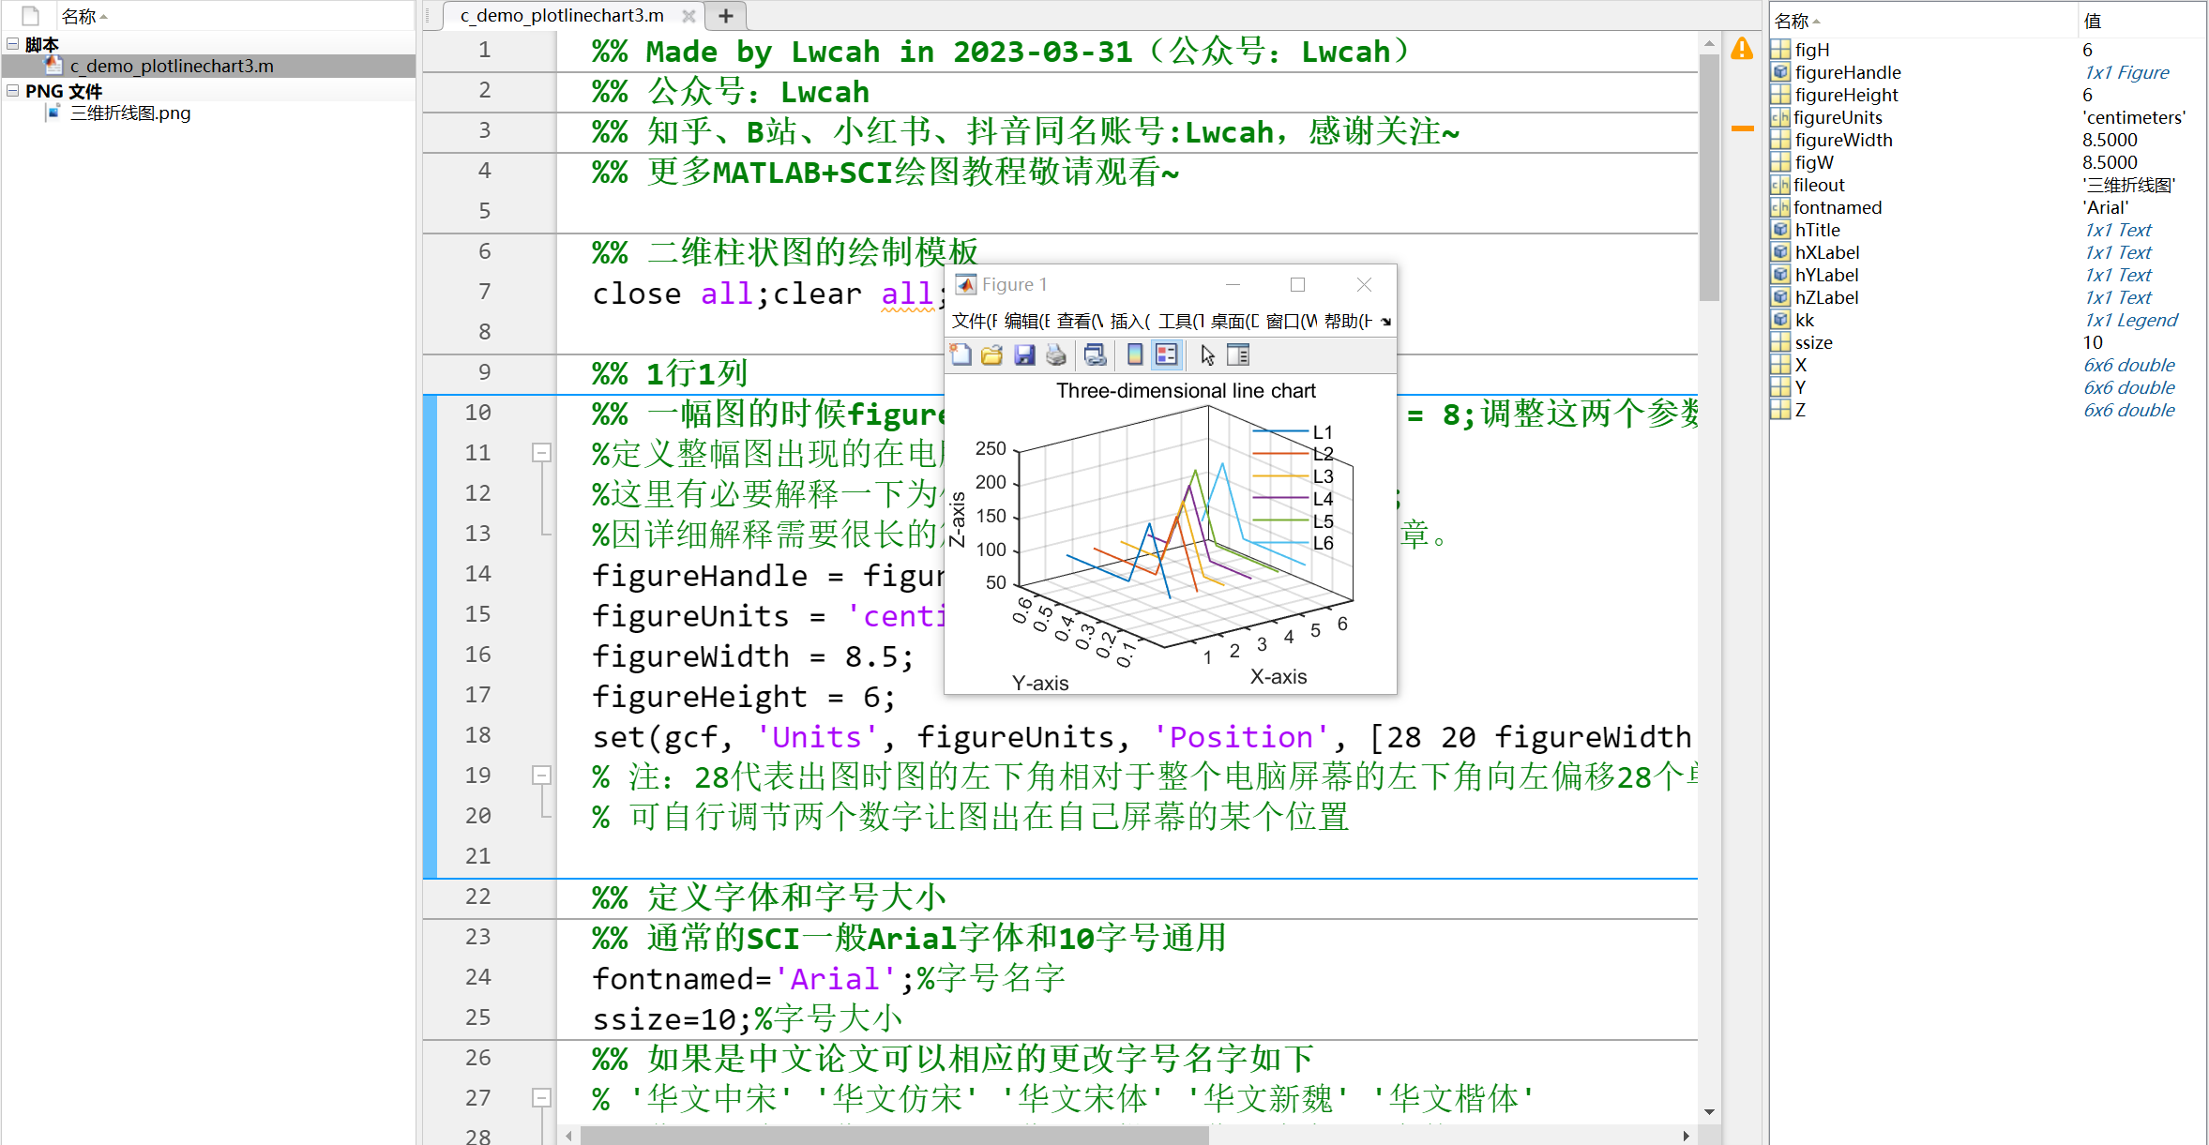Save Figure 1 with the floppy disk icon
2209x1145 pixels.
[1024, 354]
